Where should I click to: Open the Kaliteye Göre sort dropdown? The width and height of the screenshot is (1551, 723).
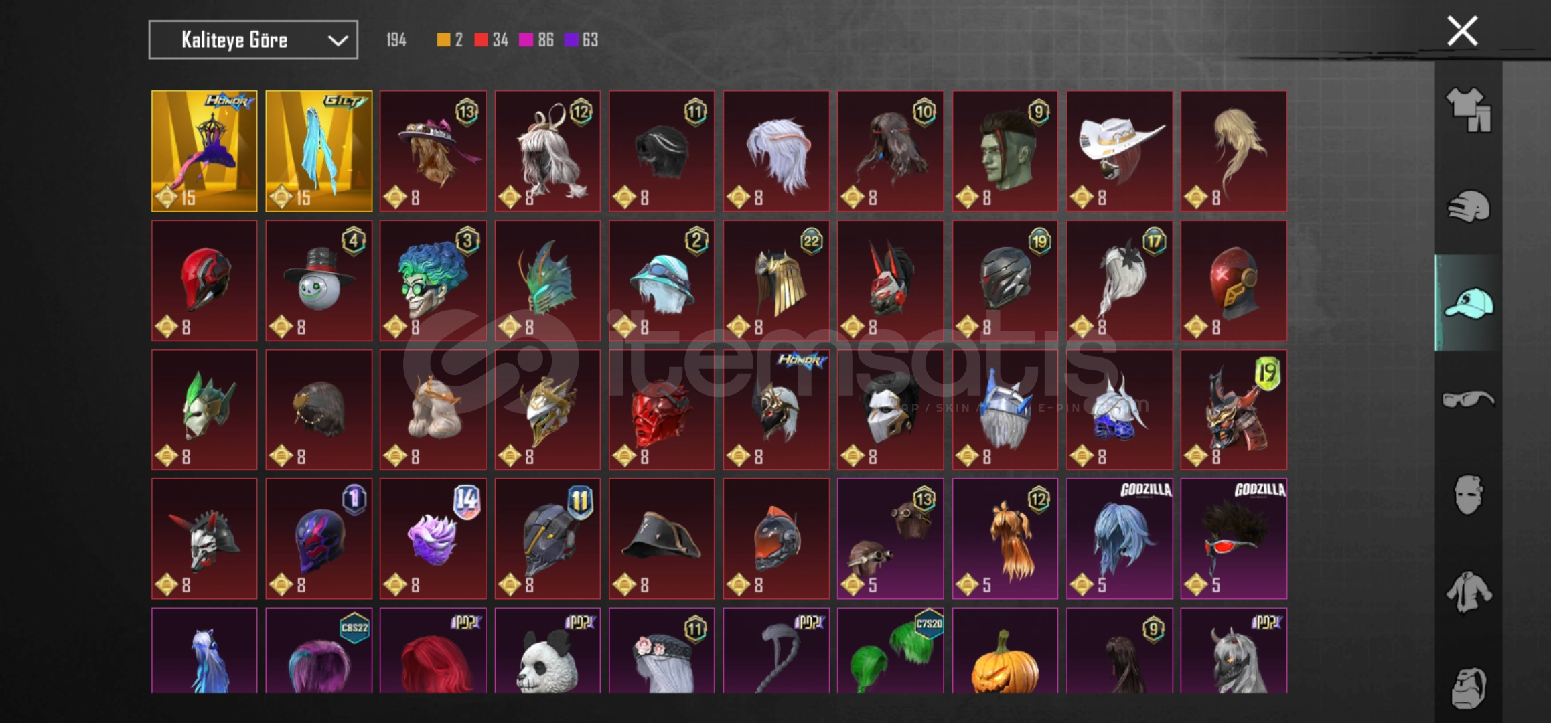pyautogui.click(x=253, y=39)
